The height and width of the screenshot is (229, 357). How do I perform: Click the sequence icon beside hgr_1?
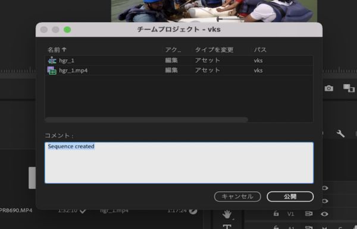point(52,61)
